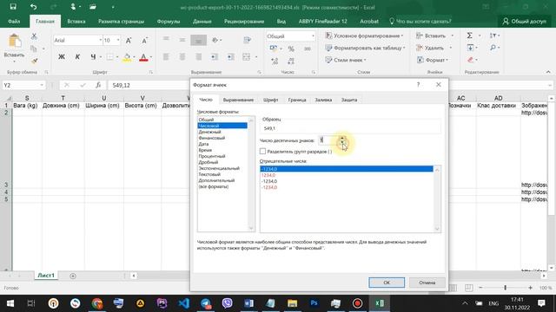Switch to Данные ribbon tab
The height and width of the screenshot is (312, 556).
pyautogui.click(x=202, y=21)
